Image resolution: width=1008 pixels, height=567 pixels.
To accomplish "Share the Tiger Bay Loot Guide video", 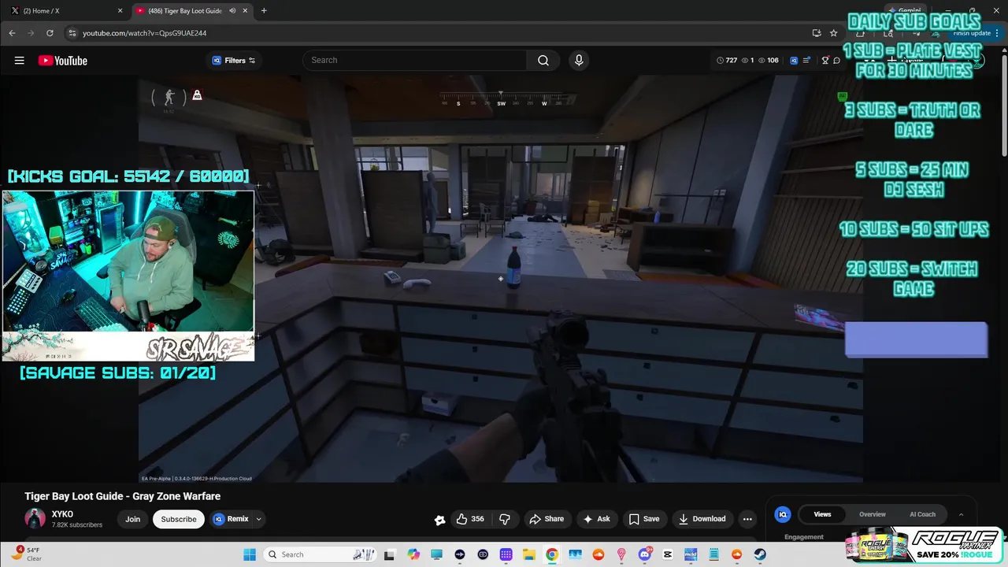I will tap(547, 519).
